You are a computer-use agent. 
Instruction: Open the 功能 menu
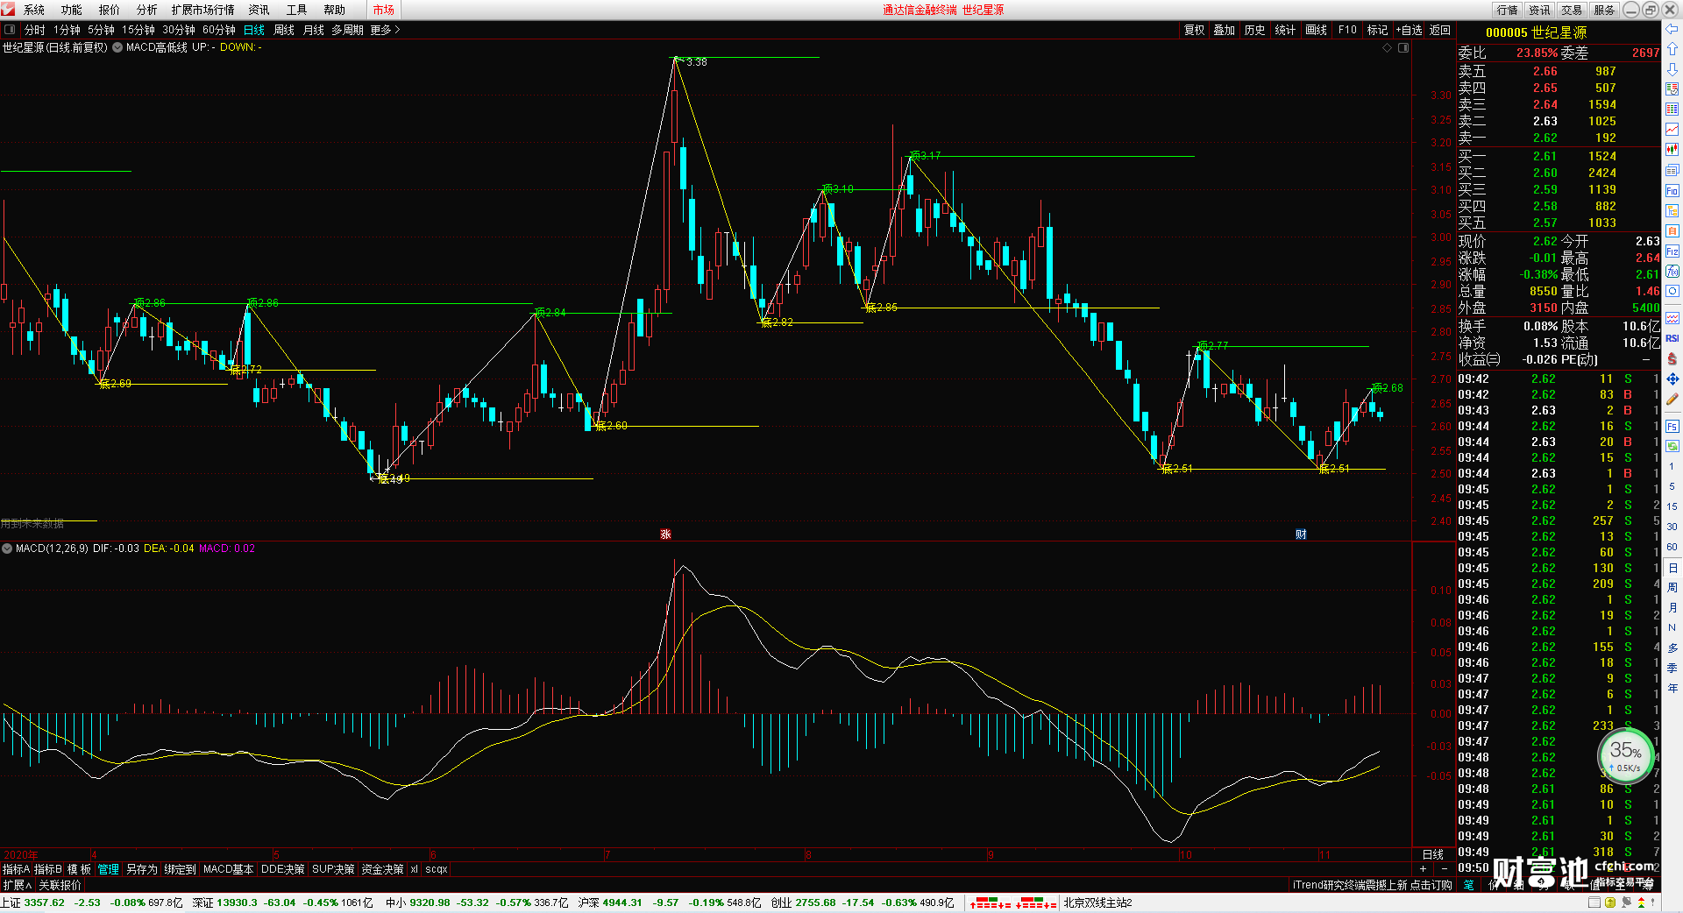point(71,10)
